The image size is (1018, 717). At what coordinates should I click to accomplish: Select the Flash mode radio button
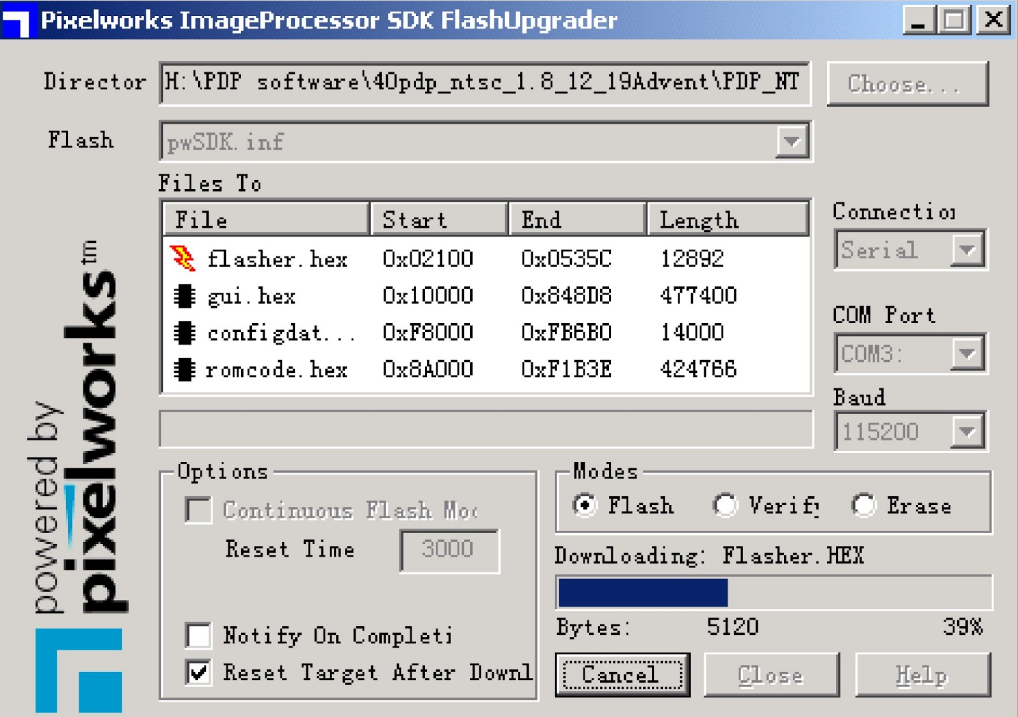click(585, 506)
